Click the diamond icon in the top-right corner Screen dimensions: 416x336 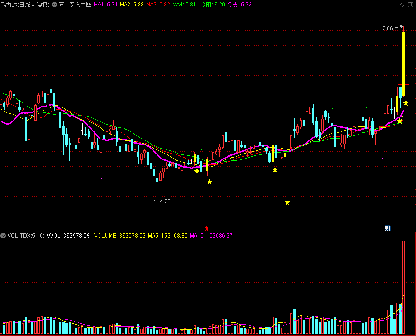[x=402, y=5]
